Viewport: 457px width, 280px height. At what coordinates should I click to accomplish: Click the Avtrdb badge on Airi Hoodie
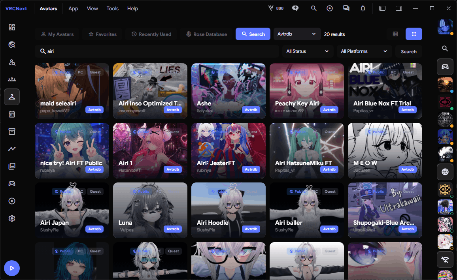click(251, 229)
